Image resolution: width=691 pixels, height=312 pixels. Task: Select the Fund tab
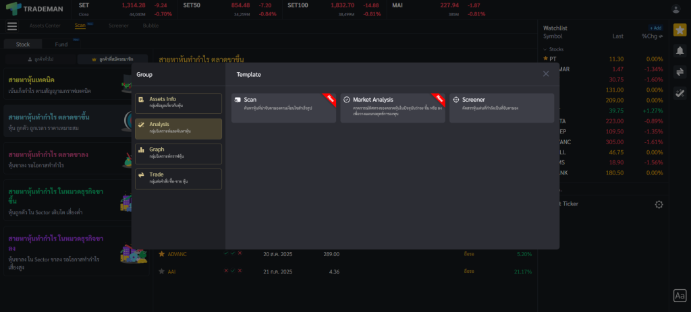pyautogui.click(x=61, y=44)
